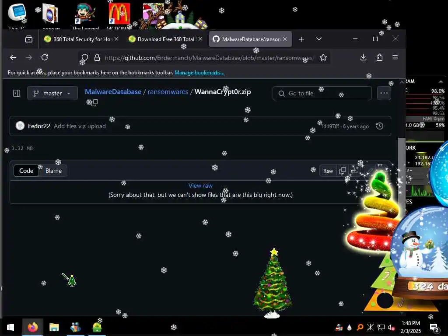The height and width of the screenshot is (336, 448).
Task: Open the Manage bookmarks link
Action: click(x=199, y=73)
